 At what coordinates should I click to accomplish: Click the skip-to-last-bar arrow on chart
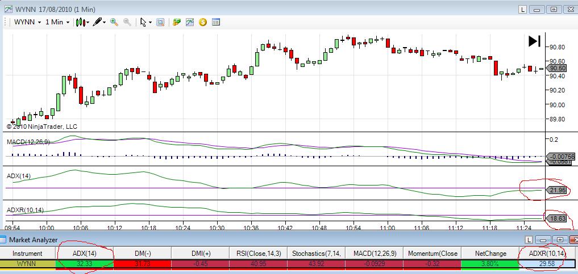click(x=534, y=41)
